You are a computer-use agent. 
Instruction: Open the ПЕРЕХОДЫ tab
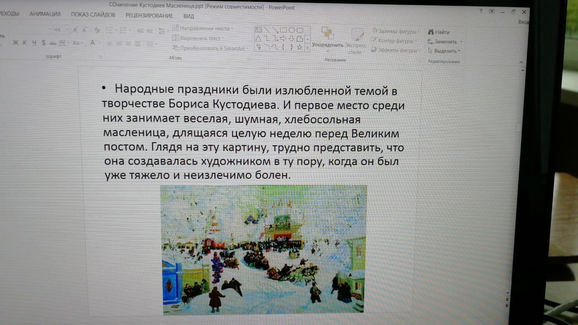tap(9, 14)
